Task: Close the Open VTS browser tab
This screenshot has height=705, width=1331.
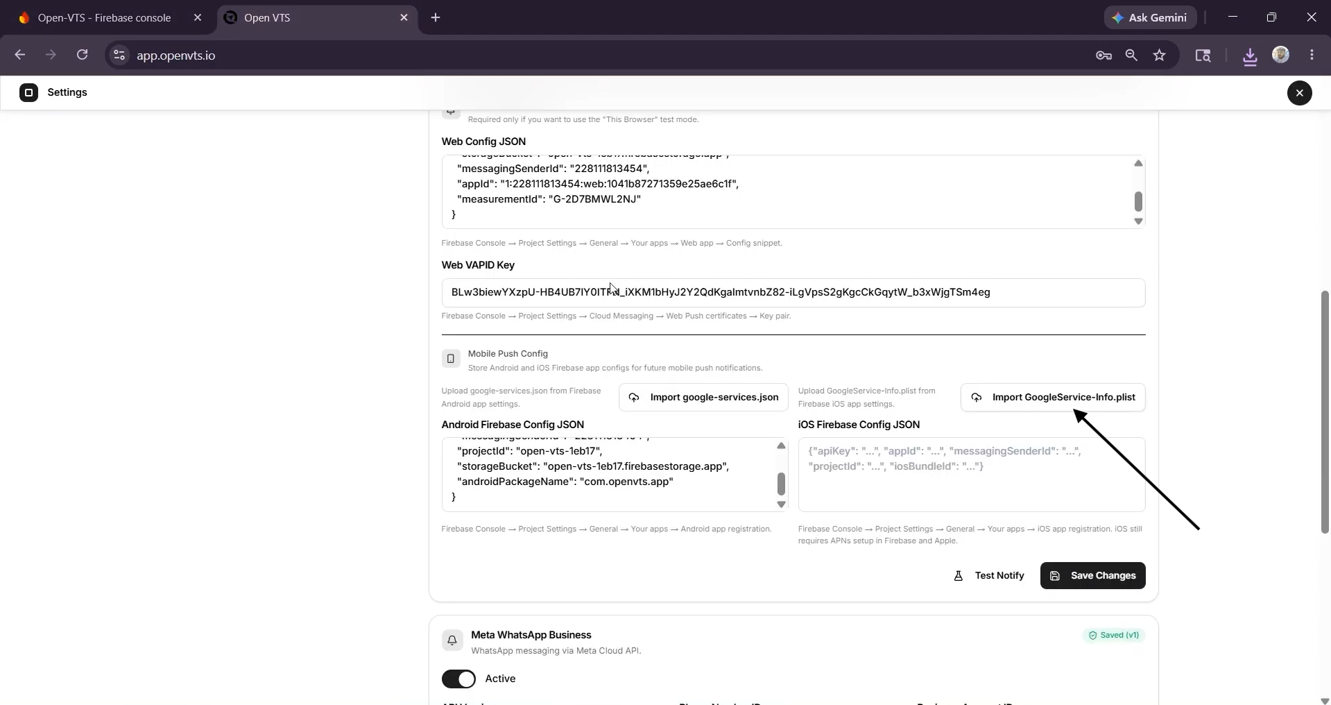Action: click(x=404, y=18)
